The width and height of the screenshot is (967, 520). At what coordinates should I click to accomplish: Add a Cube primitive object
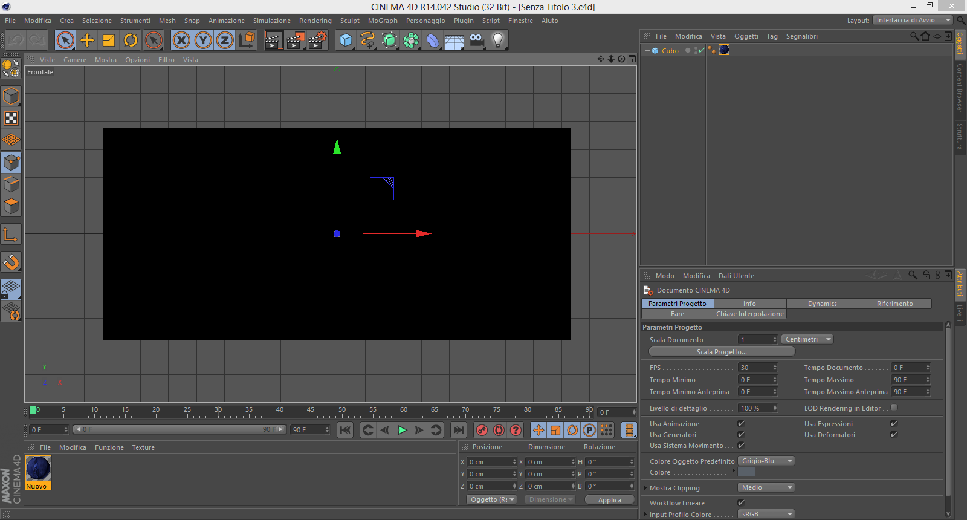point(346,41)
